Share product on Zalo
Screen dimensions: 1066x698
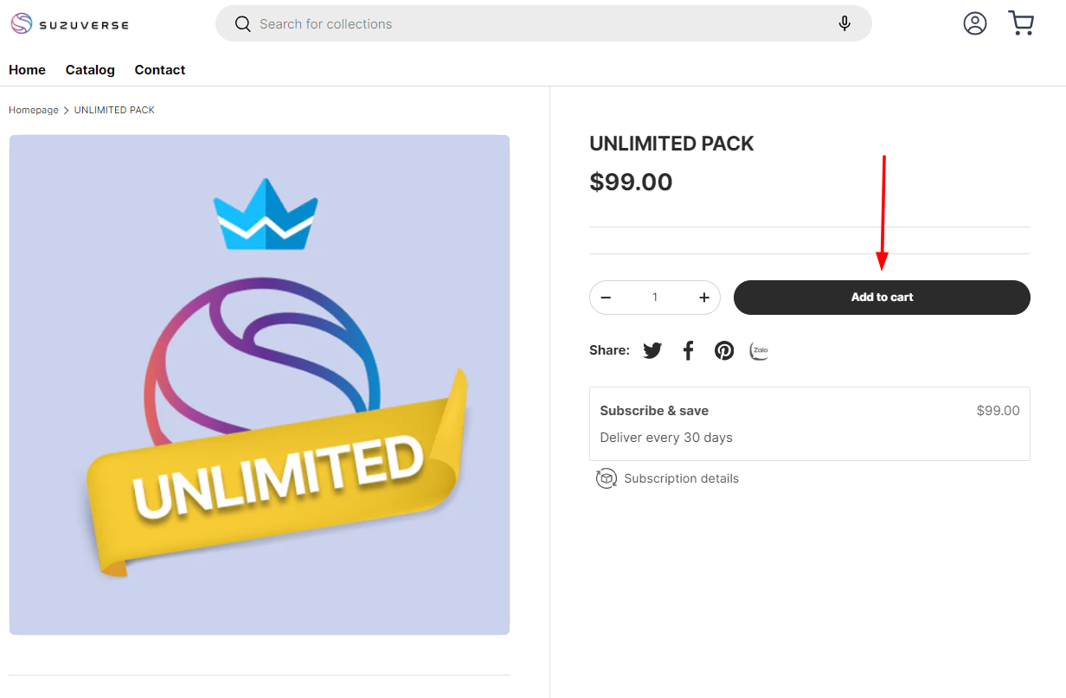pos(760,350)
